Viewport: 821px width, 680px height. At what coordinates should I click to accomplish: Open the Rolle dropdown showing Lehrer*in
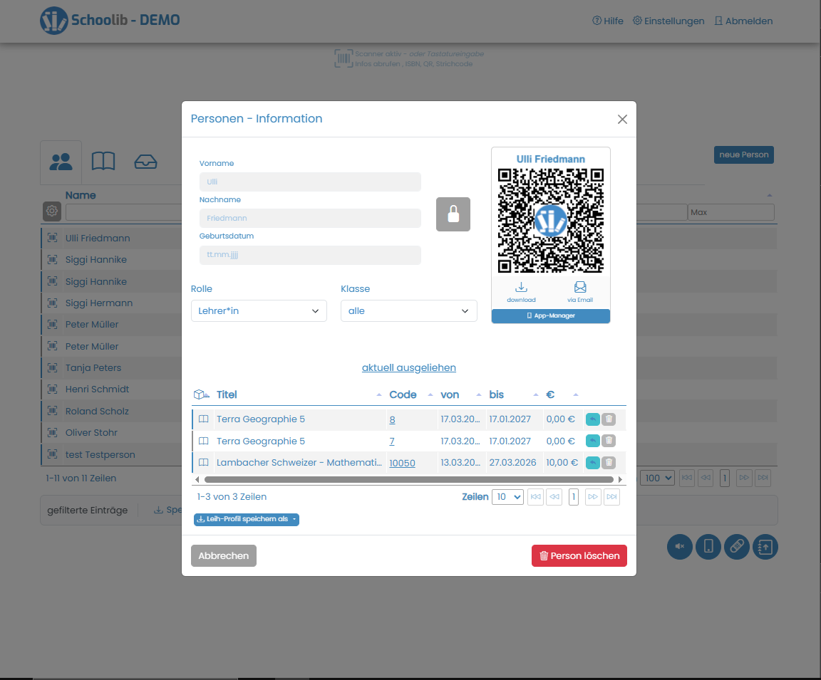259,310
